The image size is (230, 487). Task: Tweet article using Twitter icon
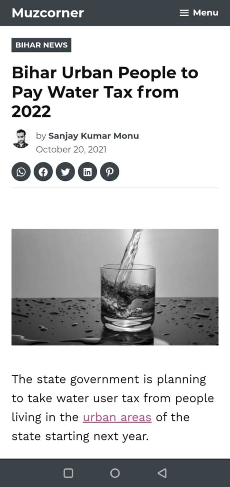tap(65, 172)
